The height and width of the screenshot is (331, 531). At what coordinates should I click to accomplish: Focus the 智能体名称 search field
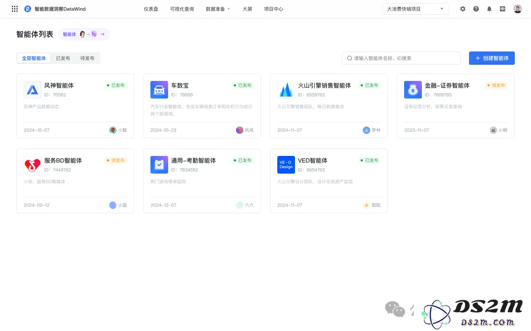point(401,58)
